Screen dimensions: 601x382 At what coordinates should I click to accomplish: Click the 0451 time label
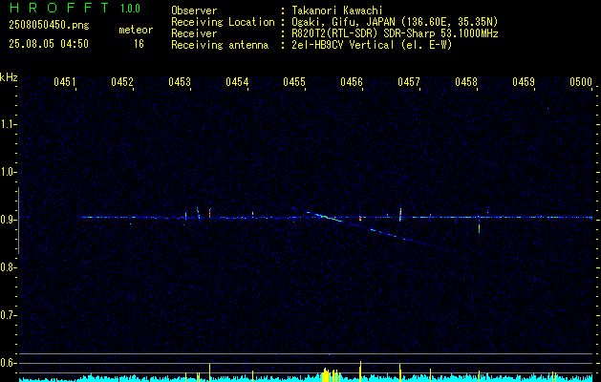64,81
